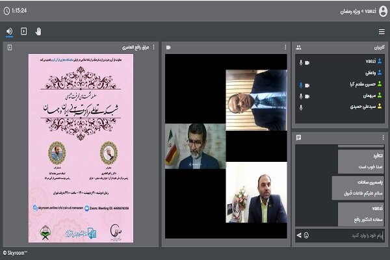390x260 pixels.
Task: Send the chat message with arrow button
Action: (x=299, y=235)
